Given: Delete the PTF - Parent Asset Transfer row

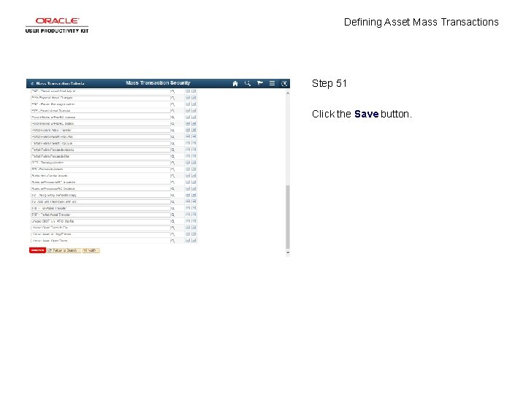Looking at the screenshot, I should pyautogui.click(x=194, y=111).
